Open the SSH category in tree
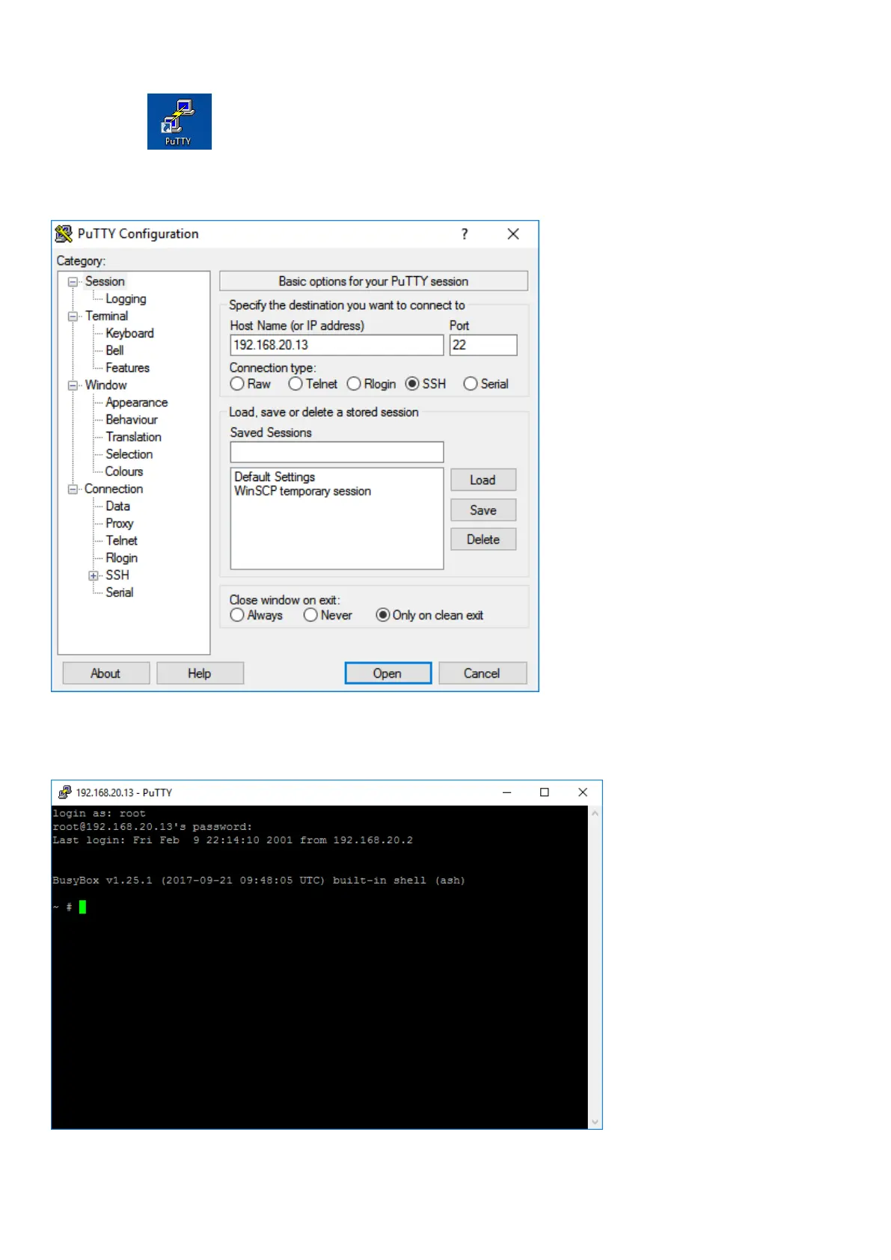Image resolution: width=891 pixels, height=1260 pixels. point(117,575)
